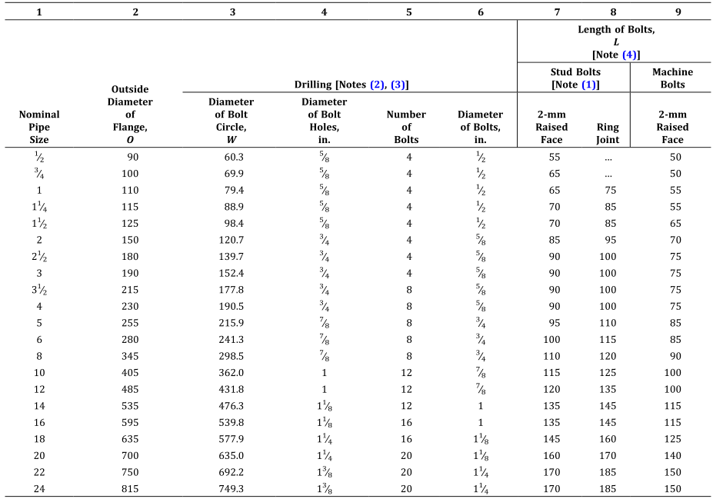Image resolution: width=713 pixels, height=499 pixels.
Task: Open Note (3) link in Drilling header
Action: click(398, 84)
